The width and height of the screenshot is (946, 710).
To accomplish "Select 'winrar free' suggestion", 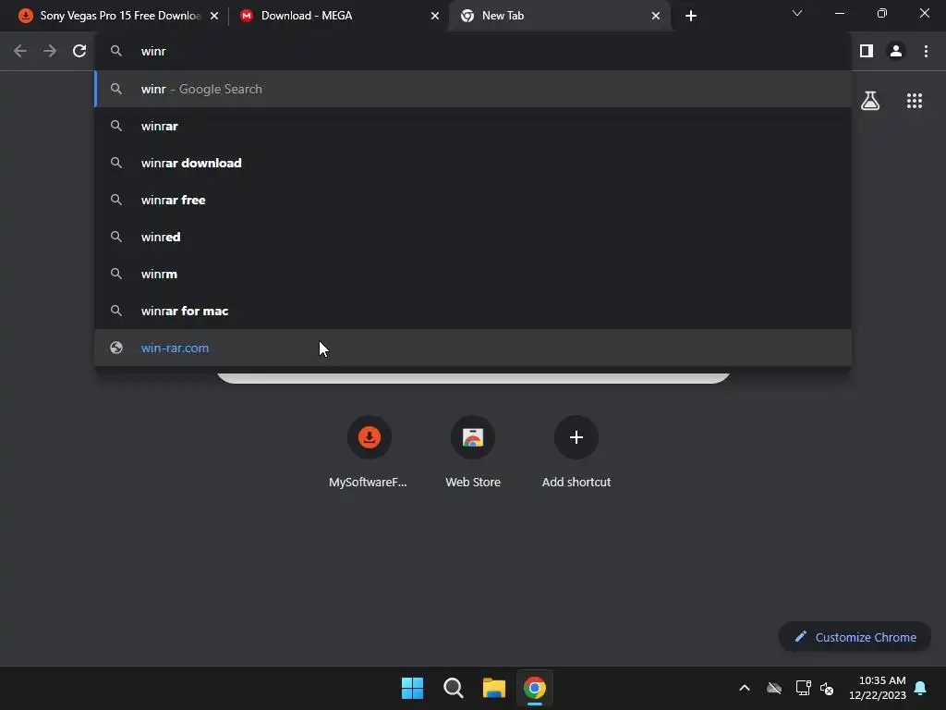I will click(x=474, y=200).
